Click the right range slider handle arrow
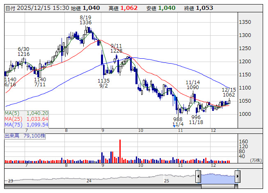268x193 pixels. (x=238, y=176)
